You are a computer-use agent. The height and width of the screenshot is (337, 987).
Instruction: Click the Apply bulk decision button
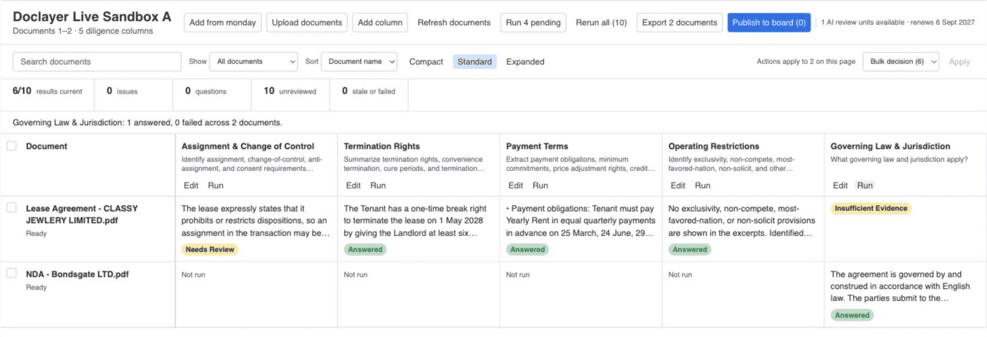[x=959, y=61]
